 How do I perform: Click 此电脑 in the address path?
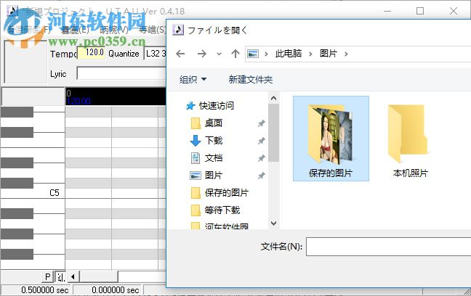(x=289, y=54)
